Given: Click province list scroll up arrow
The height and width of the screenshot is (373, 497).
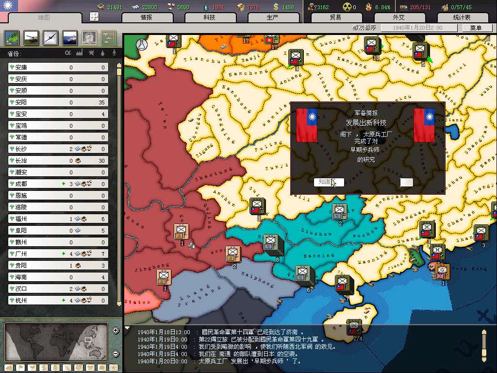Looking at the screenshot, I should pyautogui.click(x=119, y=66).
